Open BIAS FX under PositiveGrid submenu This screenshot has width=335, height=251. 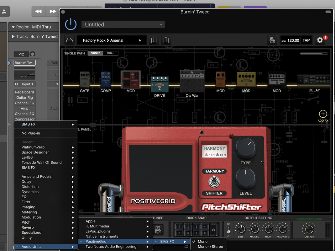pyautogui.click(x=171, y=241)
